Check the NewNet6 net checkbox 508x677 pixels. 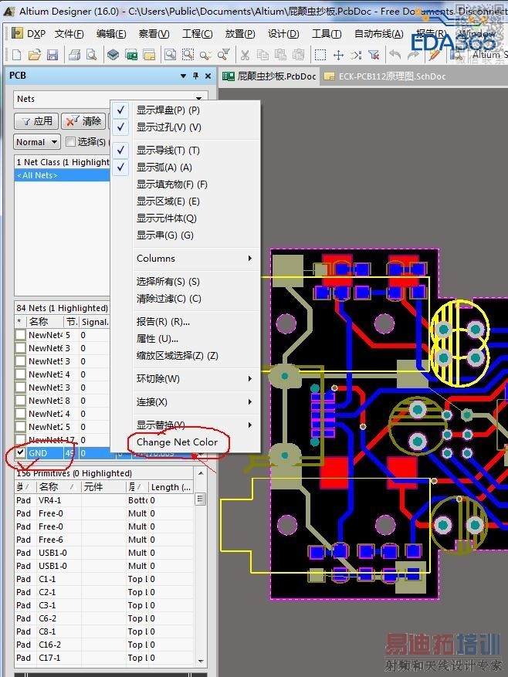pos(20,348)
